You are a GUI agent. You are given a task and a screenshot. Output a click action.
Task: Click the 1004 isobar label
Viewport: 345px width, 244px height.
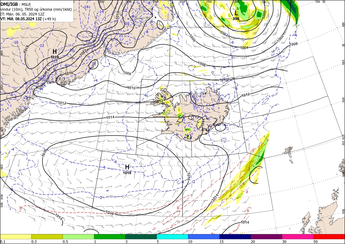pos(244,47)
